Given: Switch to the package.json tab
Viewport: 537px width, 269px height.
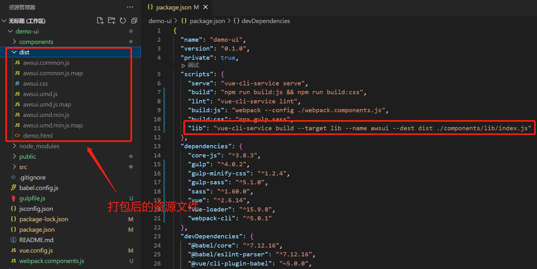Looking at the screenshot, I should pyautogui.click(x=174, y=7).
